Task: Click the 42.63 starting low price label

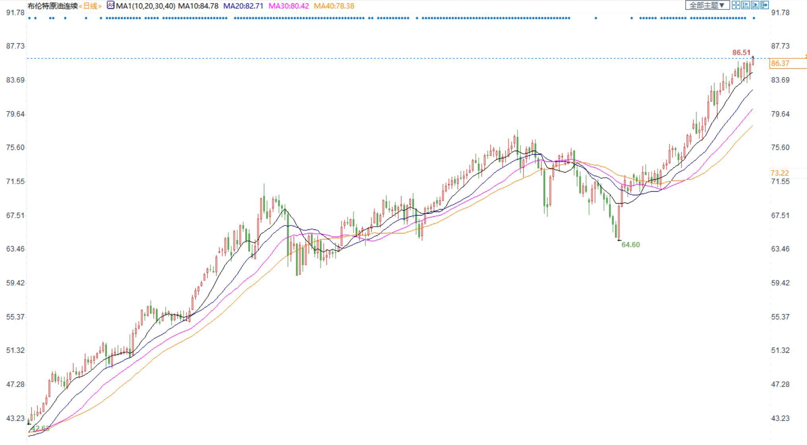Action: coord(40,428)
